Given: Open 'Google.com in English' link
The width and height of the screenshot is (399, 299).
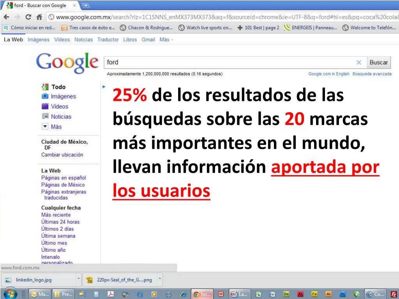Looking at the screenshot, I should 329,74.
